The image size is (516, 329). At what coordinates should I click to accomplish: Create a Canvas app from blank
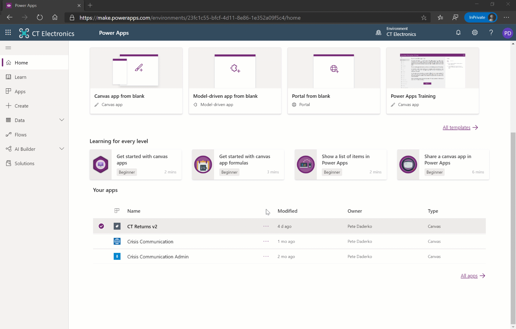click(x=136, y=80)
